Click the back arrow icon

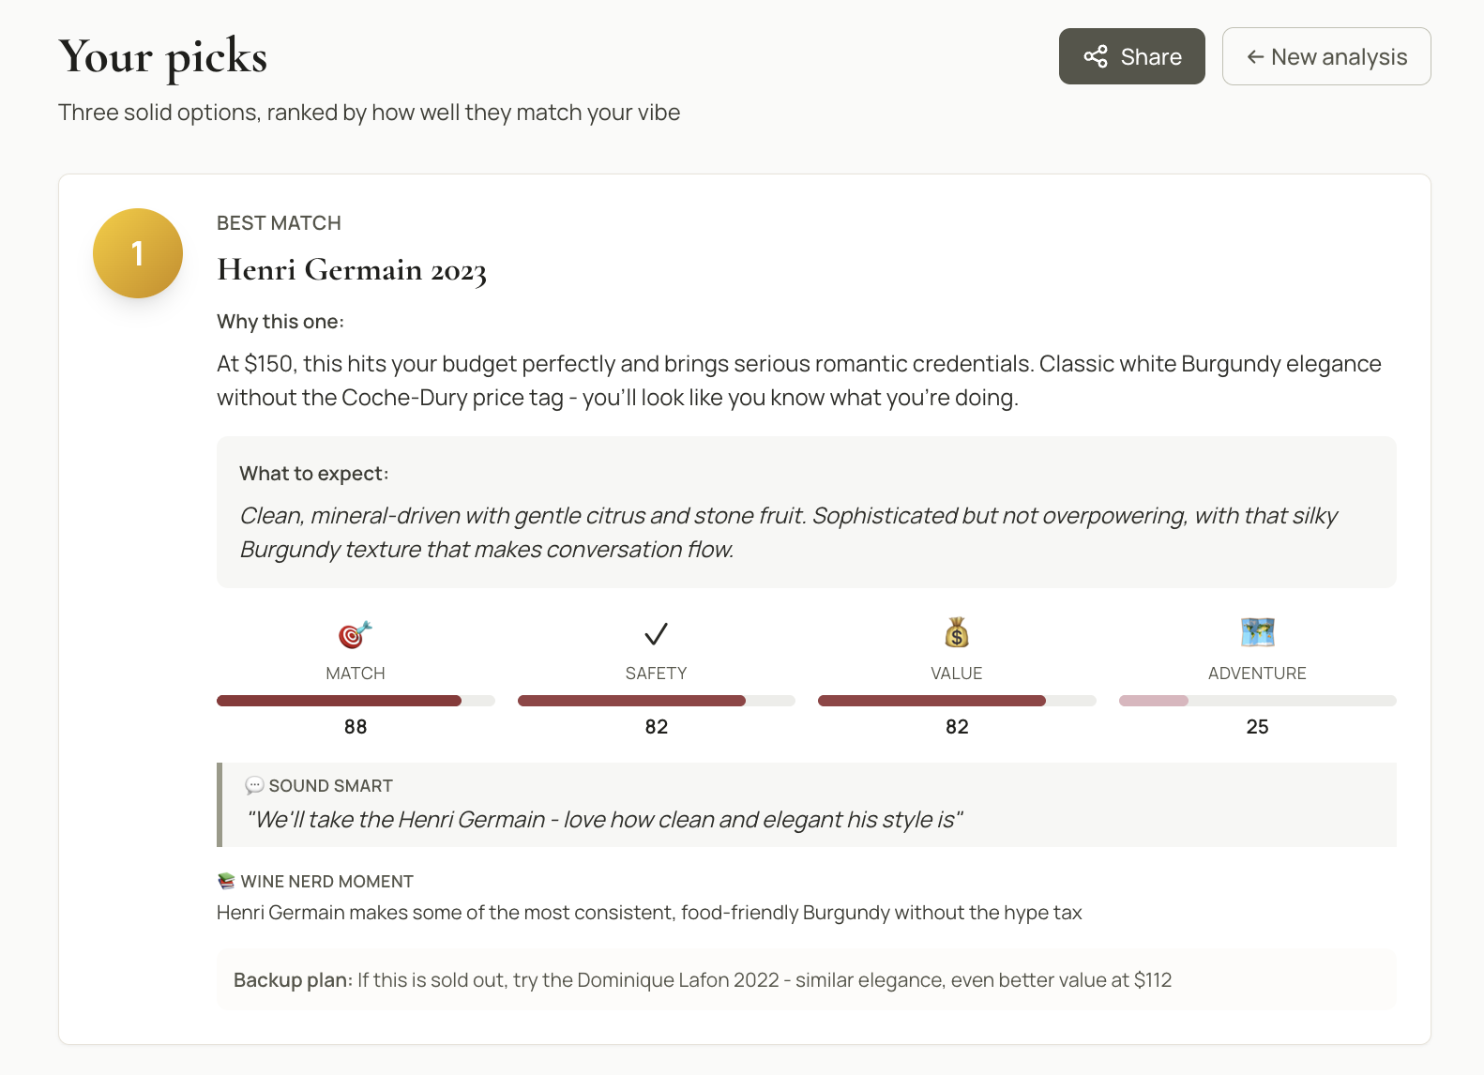(x=1255, y=57)
